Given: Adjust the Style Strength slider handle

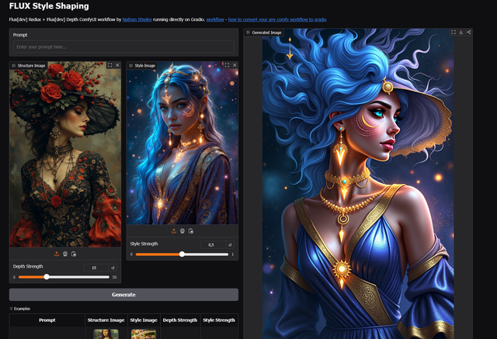Looking at the screenshot, I should [x=182, y=254].
